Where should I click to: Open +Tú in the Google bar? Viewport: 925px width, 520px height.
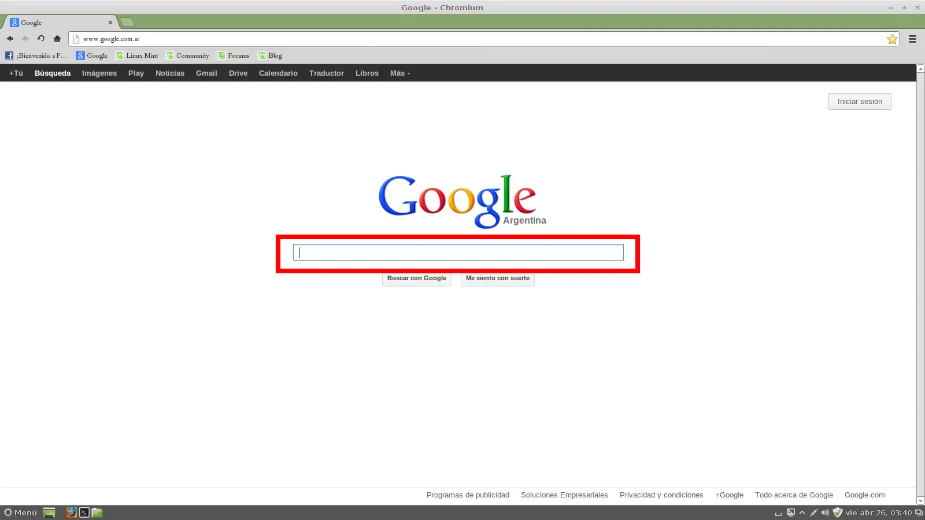[x=16, y=73]
